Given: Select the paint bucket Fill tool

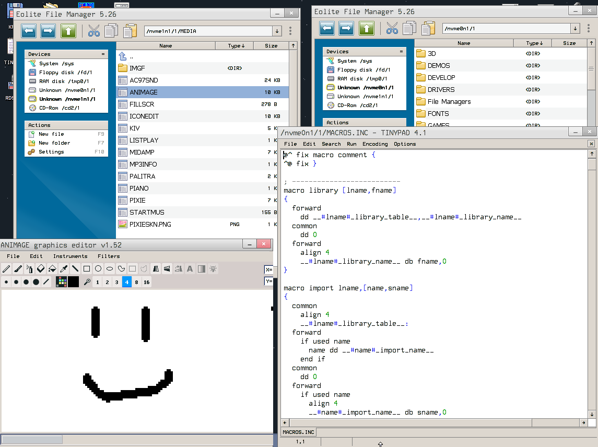Looking at the screenshot, I should (x=52, y=269).
